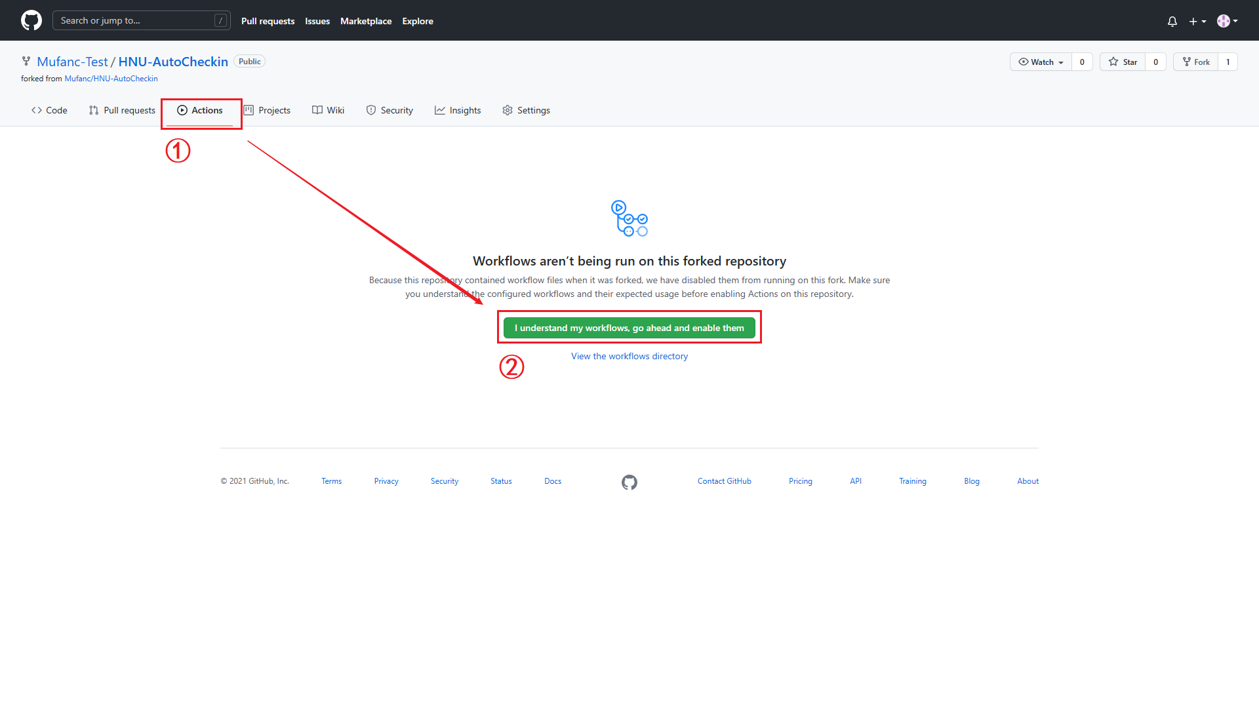Expand the Watch dropdown
The width and height of the screenshot is (1259, 708).
(x=1041, y=62)
